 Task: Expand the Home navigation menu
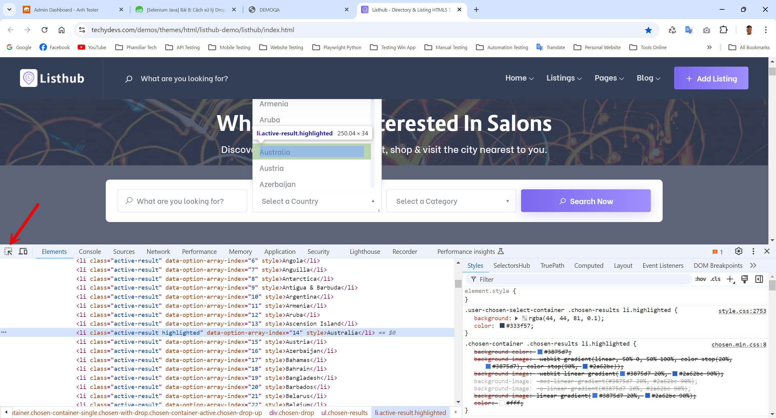tap(519, 78)
